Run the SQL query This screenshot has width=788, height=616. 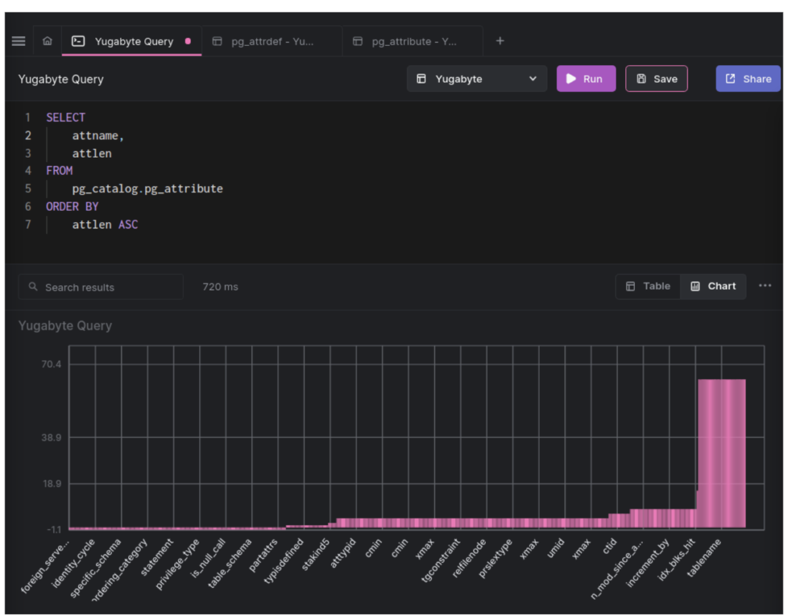[586, 78]
